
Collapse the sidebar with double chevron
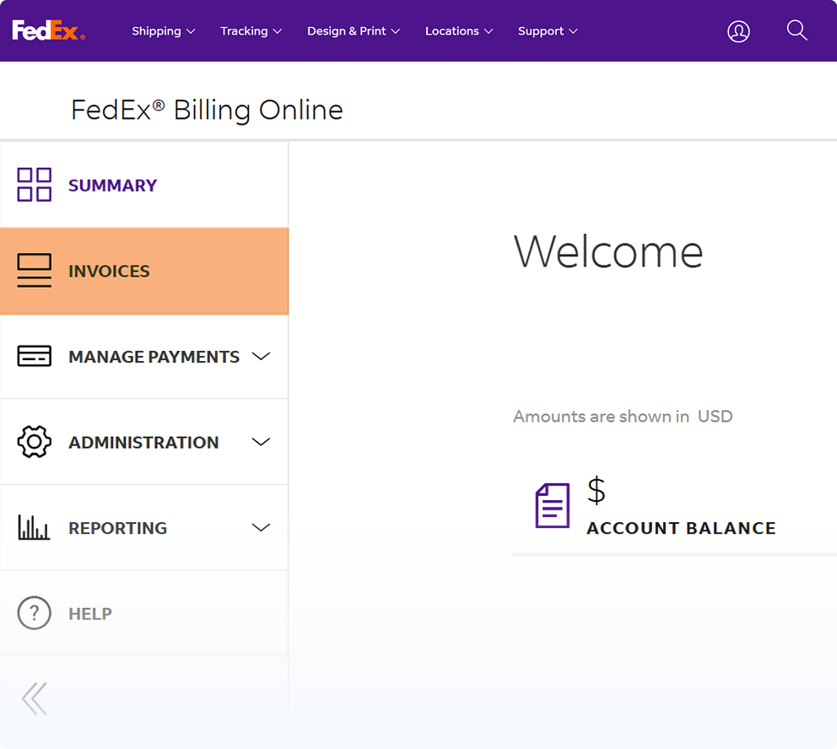35,698
